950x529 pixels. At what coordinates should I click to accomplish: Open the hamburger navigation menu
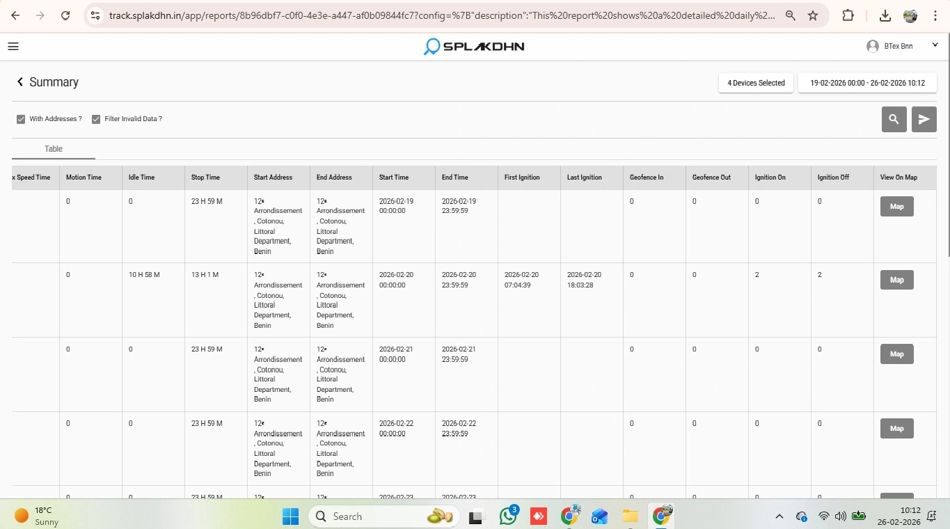[x=13, y=47]
